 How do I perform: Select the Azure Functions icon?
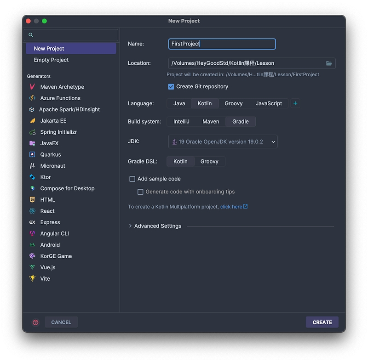pyautogui.click(x=32, y=98)
